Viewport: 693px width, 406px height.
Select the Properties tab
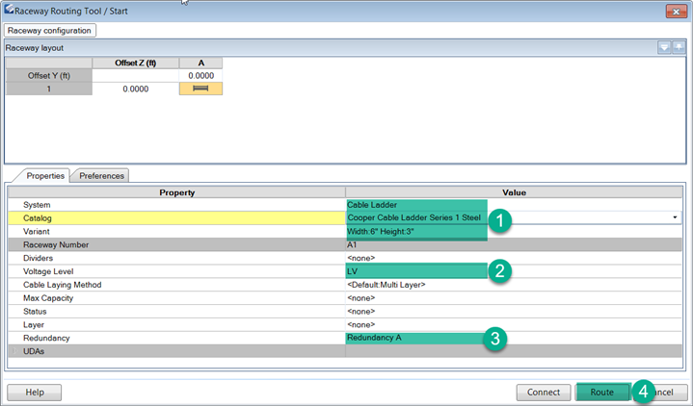click(x=45, y=176)
